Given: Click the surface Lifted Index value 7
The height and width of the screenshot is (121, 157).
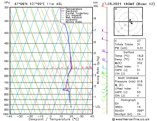Looking at the screenshot, I should (138, 66).
